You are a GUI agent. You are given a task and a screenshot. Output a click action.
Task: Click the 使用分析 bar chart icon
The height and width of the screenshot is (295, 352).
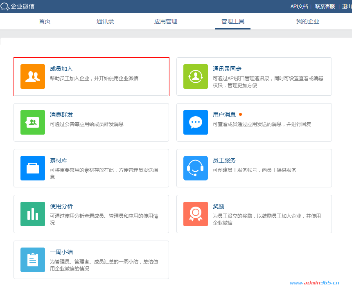point(33,214)
